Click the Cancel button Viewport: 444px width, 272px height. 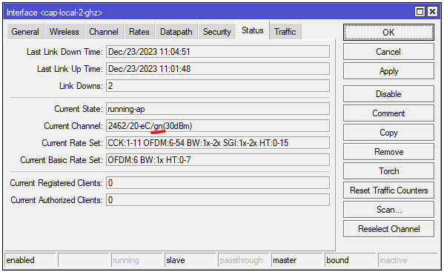click(388, 52)
